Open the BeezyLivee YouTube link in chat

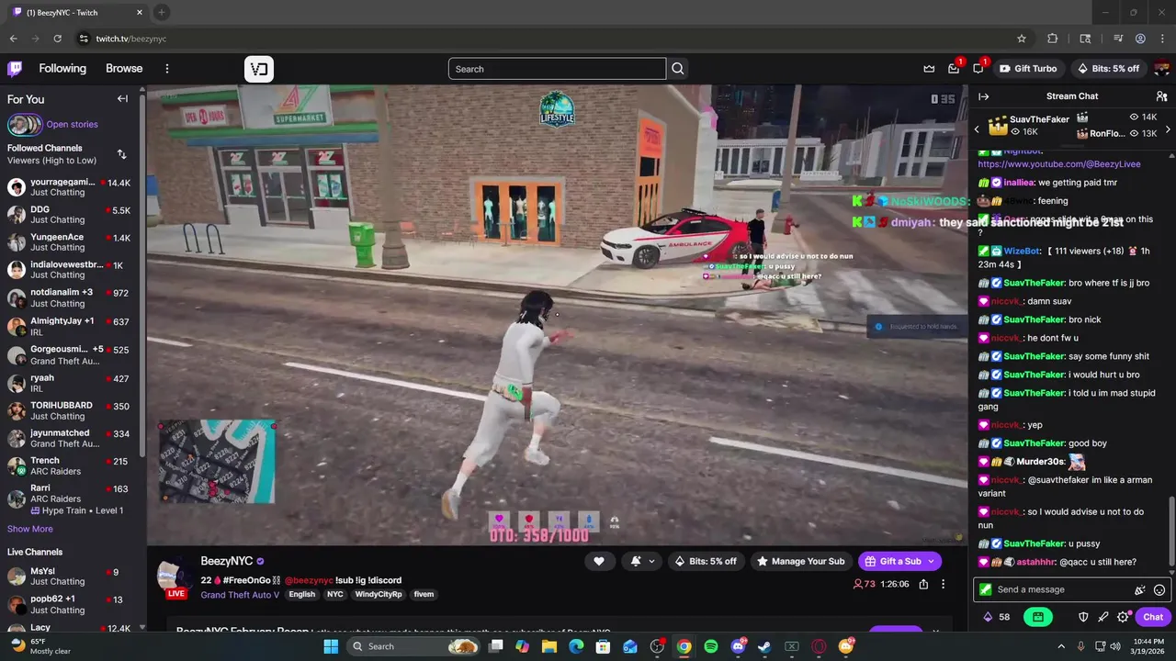pyautogui.click(x=1058, y=164)
